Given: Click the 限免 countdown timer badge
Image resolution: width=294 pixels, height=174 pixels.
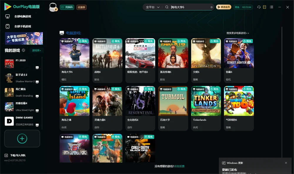Looking at the screenshot, I should coord(243,7).
